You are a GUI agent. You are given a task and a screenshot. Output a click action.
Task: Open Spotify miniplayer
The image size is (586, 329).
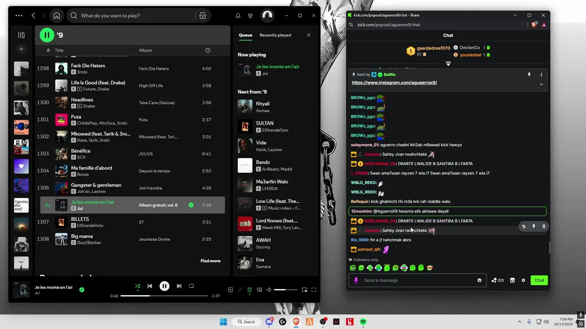304,290
